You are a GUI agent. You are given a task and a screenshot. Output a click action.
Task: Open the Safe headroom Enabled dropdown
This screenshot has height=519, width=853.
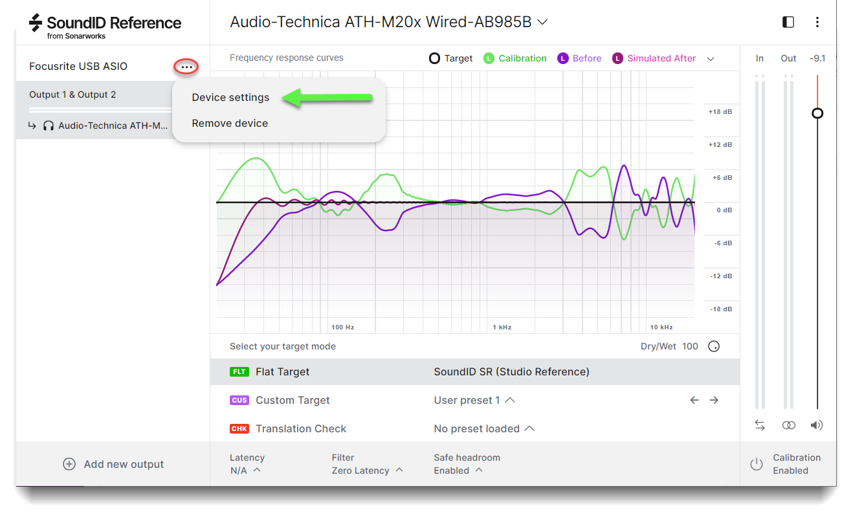click(x=458, y=470)
